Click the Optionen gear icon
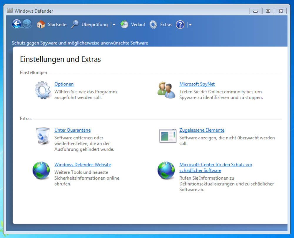Image resolution: width=294 pixels, height=238 pixels. 42,91
